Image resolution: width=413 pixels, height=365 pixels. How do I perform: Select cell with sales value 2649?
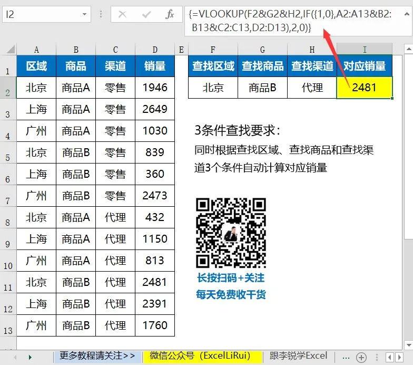click(x=155, y=109)
